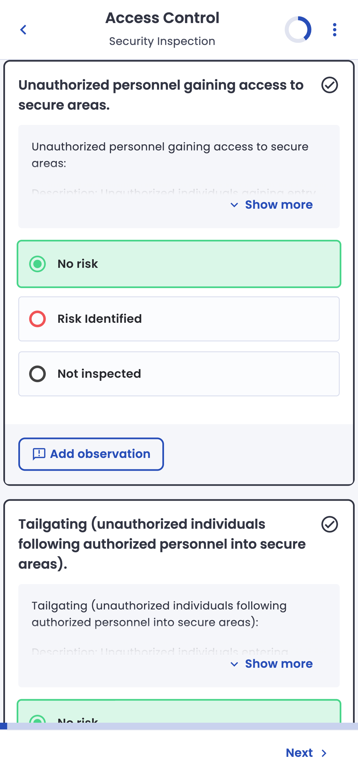Click the chevron beside first Show more
The width and height of the screenshot is (358, 776).
point(234,205)
